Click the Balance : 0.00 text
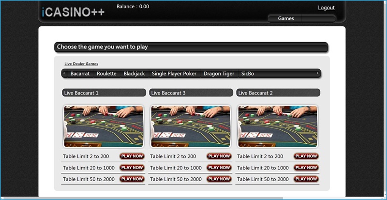Screen dimensions: 387x200 [x=133, y=7]
